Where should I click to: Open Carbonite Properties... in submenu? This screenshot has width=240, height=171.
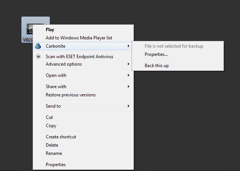coord(156,54)
